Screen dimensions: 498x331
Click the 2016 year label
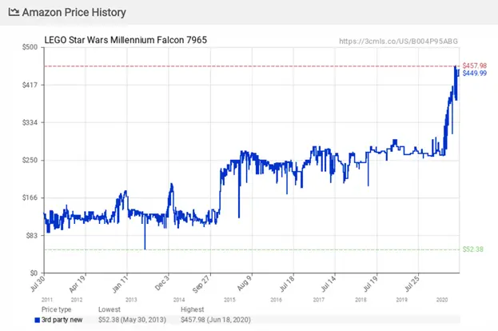(276, 300)
